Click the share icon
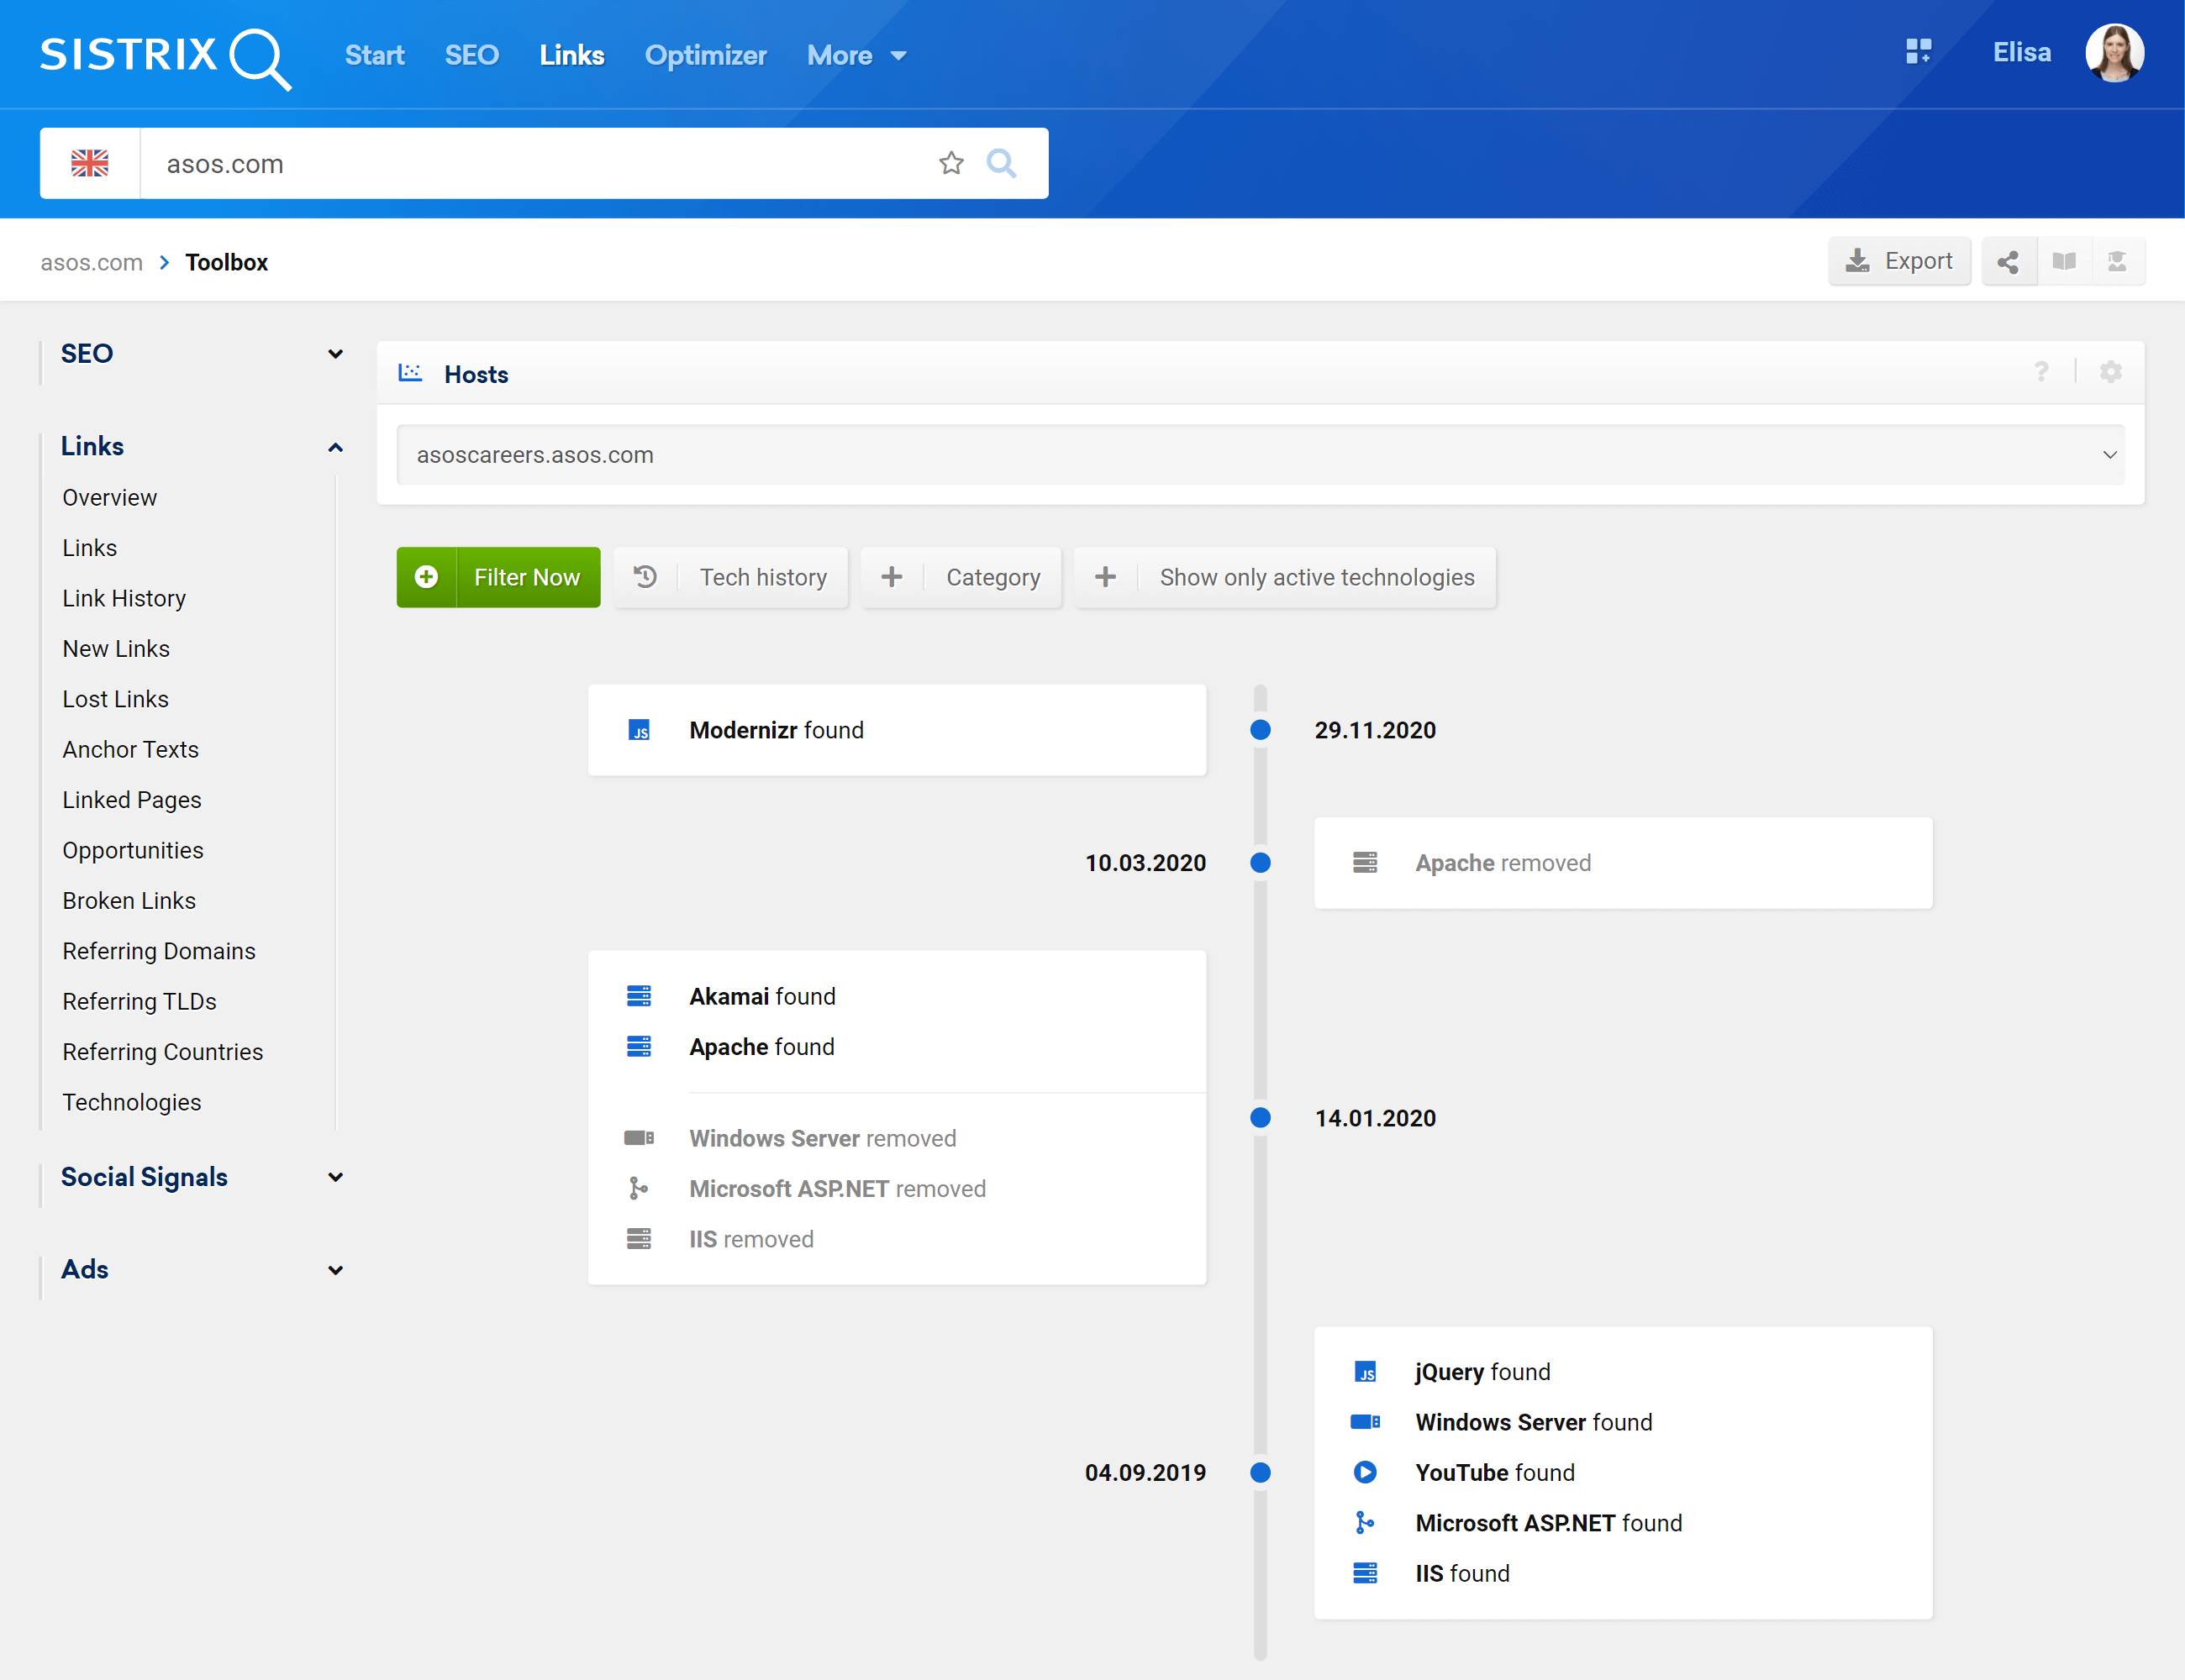This screenshot has width=2185, height=1680. coord(2008,262)
